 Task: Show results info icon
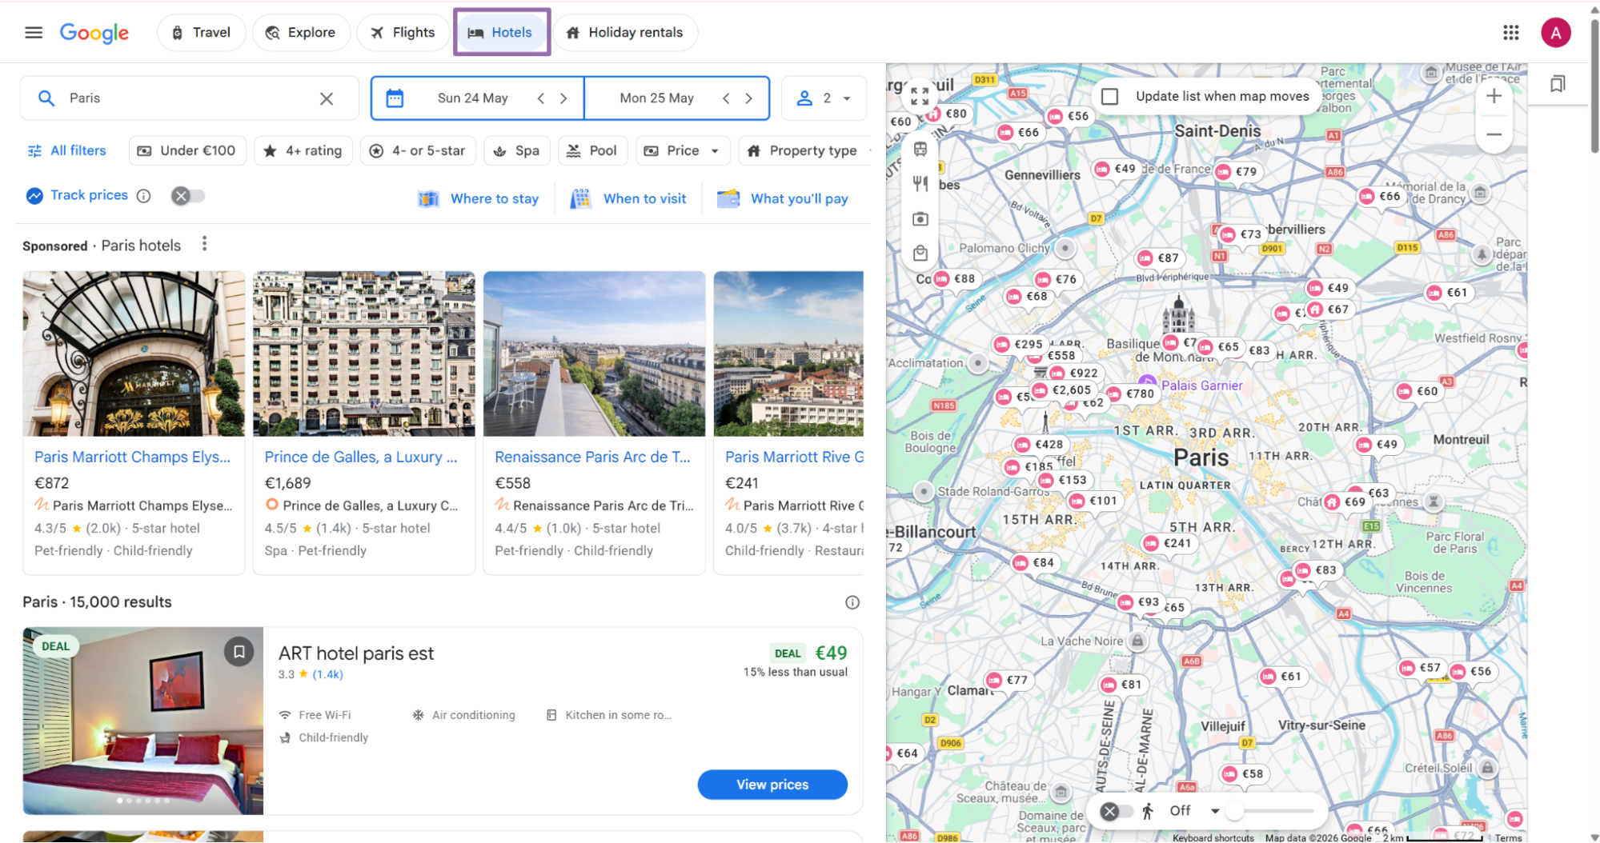[x=852, y=602]
